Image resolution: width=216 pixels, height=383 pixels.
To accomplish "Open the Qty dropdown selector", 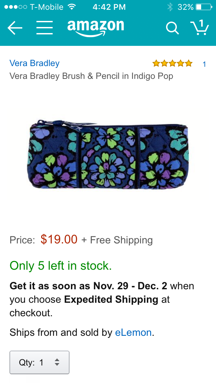I will point(39,362).
